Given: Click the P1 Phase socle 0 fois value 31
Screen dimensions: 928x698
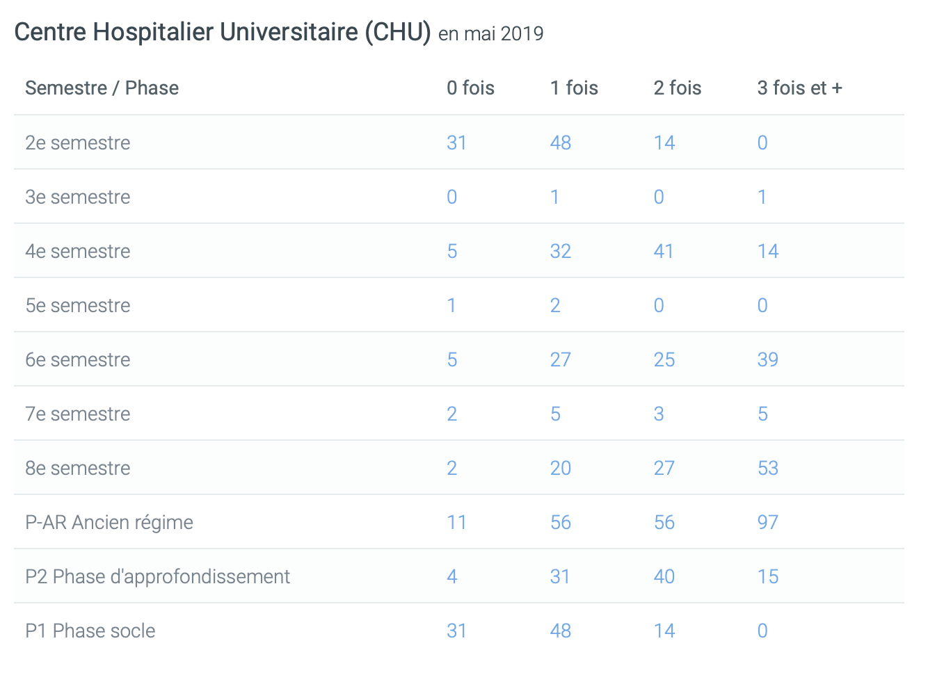Looking at the screenshot, I should (456, 631).
